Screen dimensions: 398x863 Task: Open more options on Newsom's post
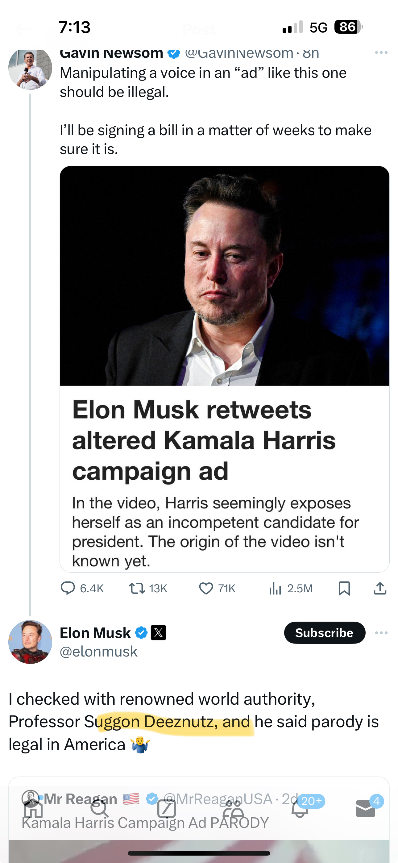click(381, 52)
